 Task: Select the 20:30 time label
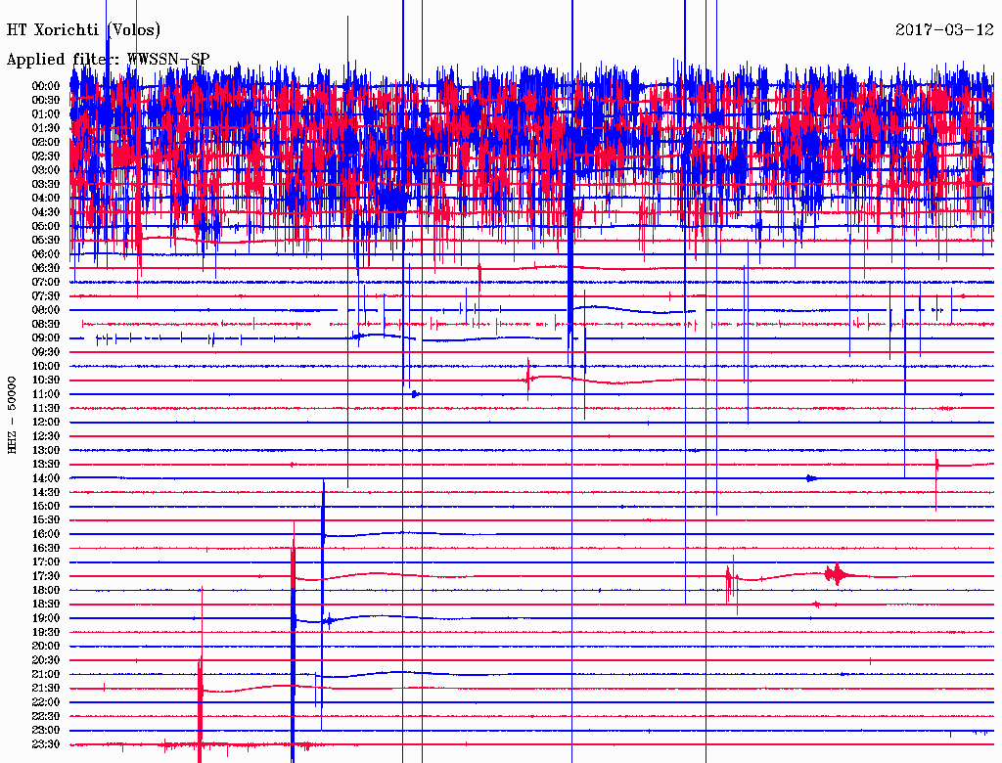[46, 659]
